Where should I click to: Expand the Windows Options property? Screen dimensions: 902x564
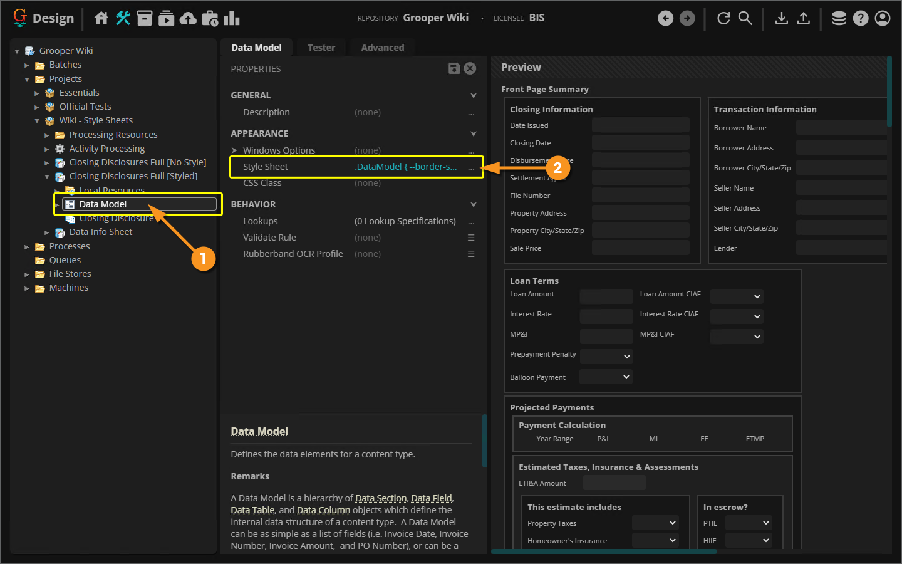234,150
